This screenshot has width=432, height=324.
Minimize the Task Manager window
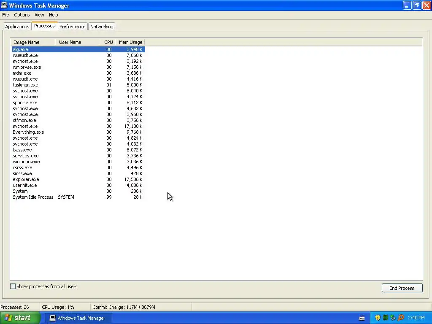(407, 5)
